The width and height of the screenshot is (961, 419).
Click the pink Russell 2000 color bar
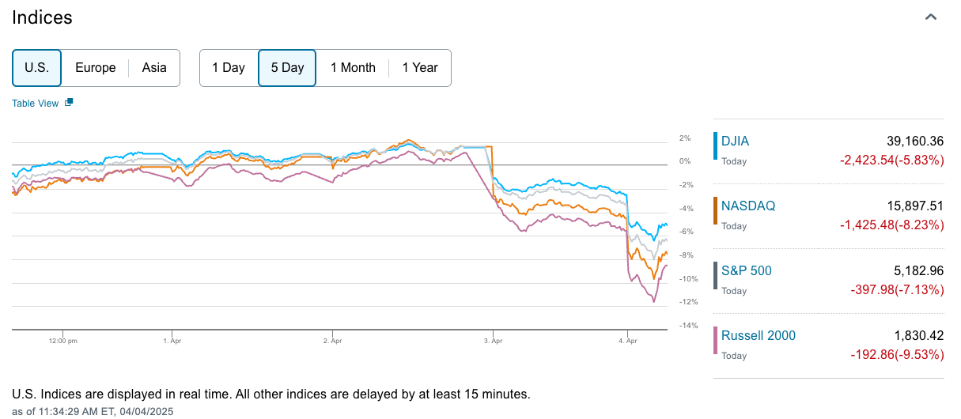(716, 341)
